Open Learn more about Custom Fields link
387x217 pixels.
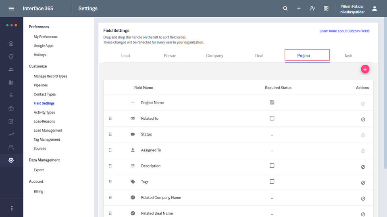point(344,31)
